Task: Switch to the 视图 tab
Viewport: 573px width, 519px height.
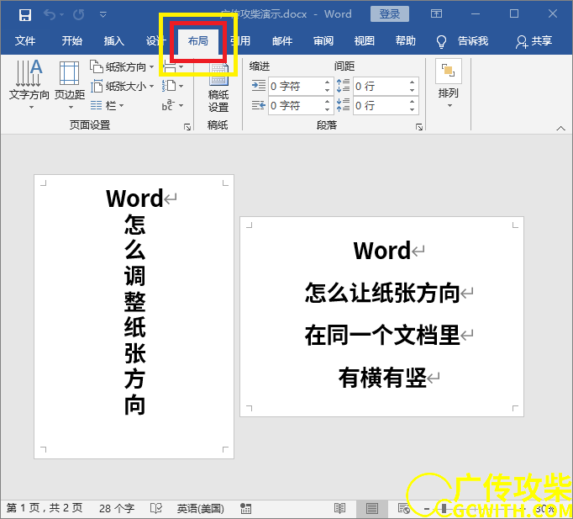Action: 365,40
